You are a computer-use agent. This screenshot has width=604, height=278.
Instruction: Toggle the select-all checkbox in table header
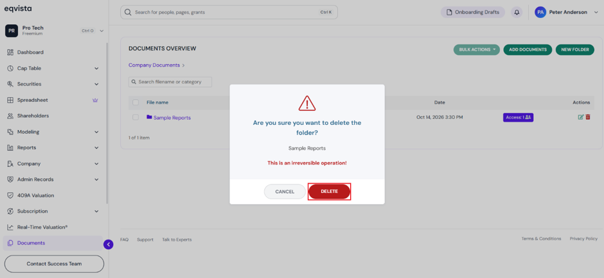tap(136, 102)
